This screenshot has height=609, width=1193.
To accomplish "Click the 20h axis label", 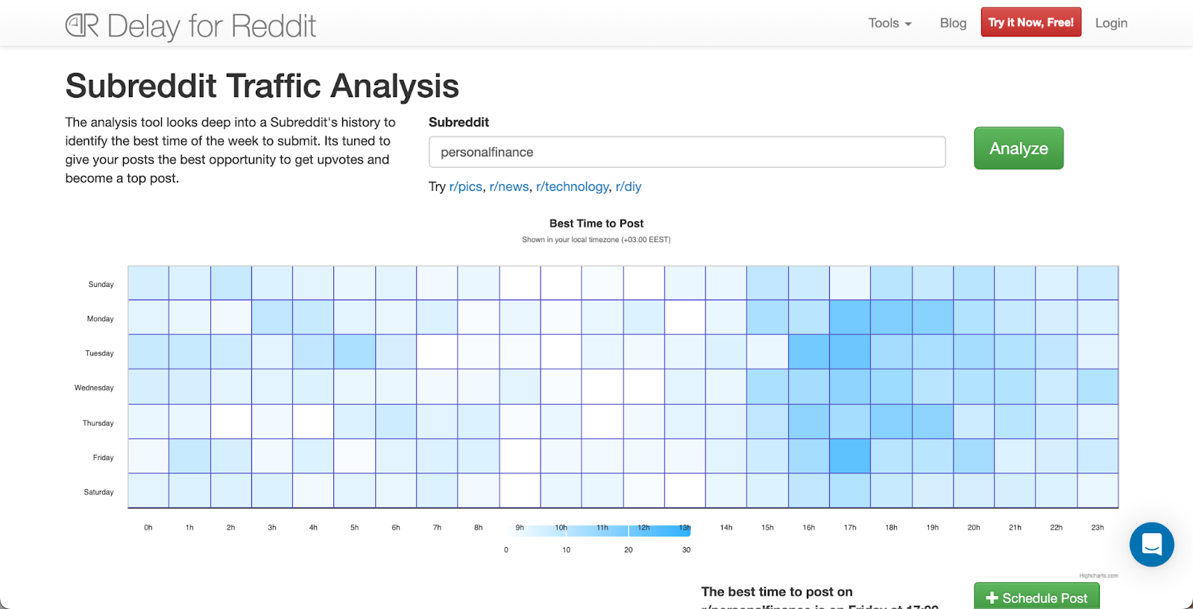I will 974,528.
